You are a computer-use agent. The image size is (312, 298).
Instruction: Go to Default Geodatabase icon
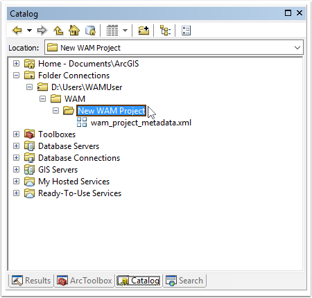coord(90,30)
